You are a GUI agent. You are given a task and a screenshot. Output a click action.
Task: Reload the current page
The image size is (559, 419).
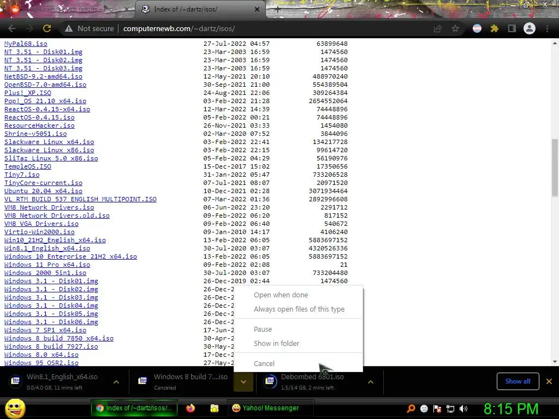[47, 28]
